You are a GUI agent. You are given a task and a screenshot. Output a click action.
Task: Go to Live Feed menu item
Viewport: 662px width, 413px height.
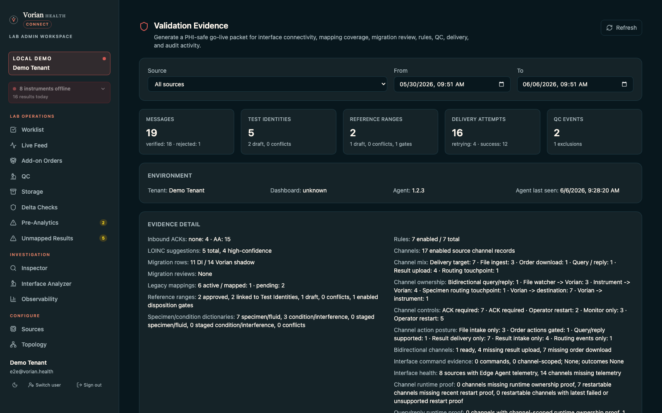58,145
